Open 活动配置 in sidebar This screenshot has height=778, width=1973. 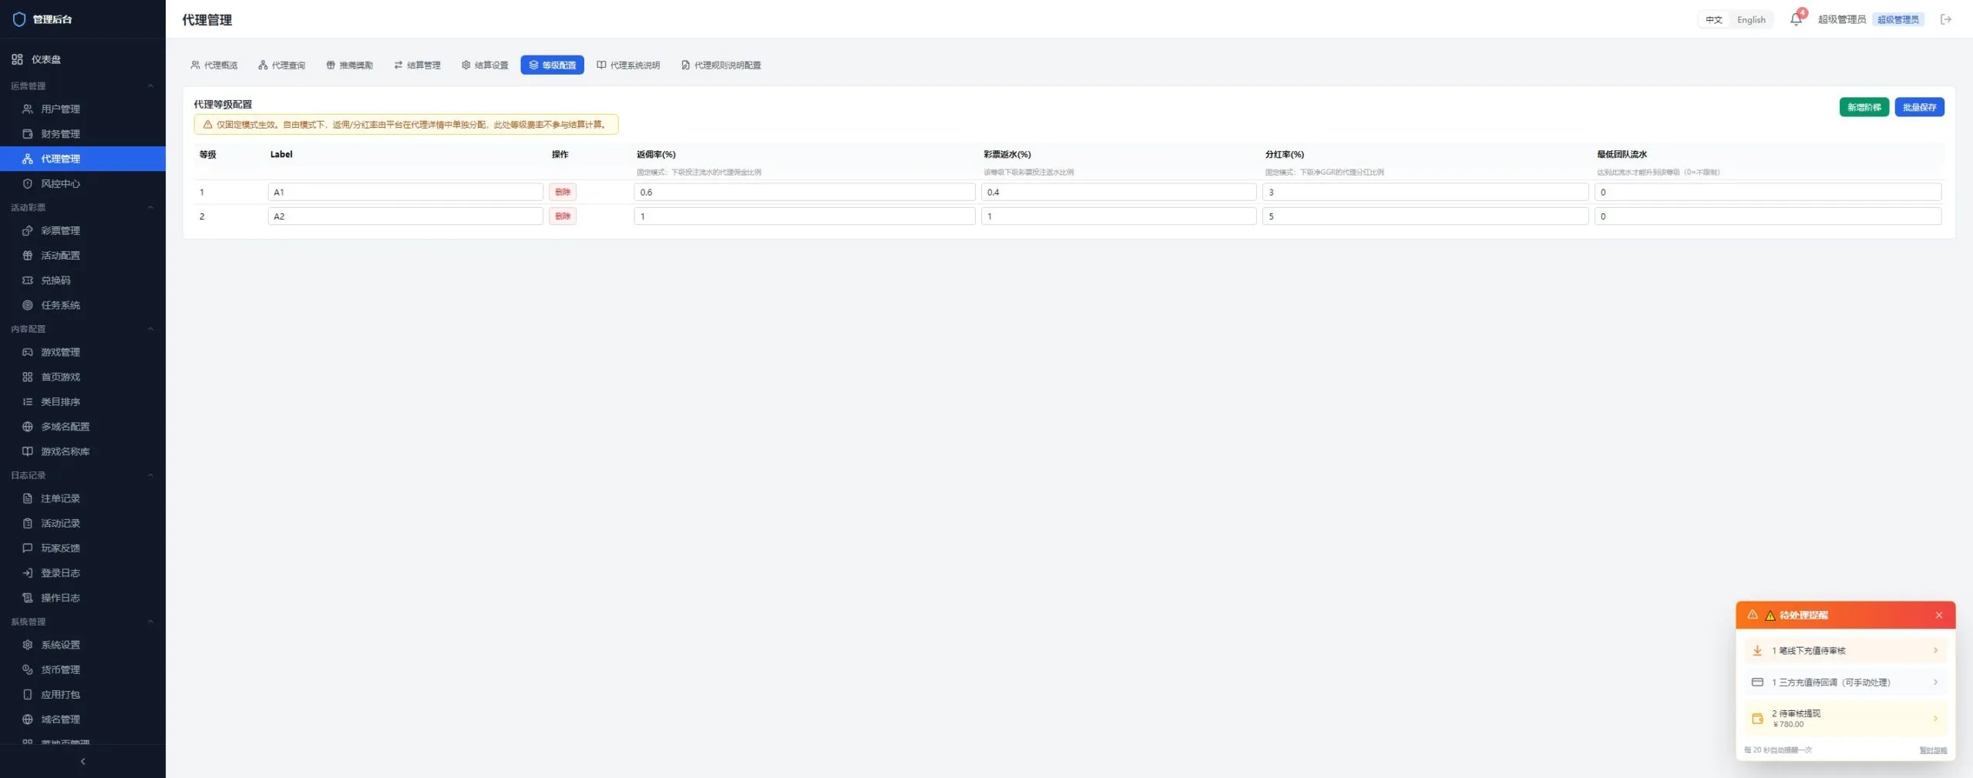[x=82, y=255]
